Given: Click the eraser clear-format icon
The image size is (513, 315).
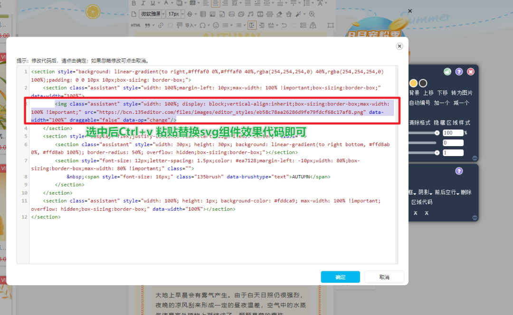Looking at the screenshot, I should [279, 14].
